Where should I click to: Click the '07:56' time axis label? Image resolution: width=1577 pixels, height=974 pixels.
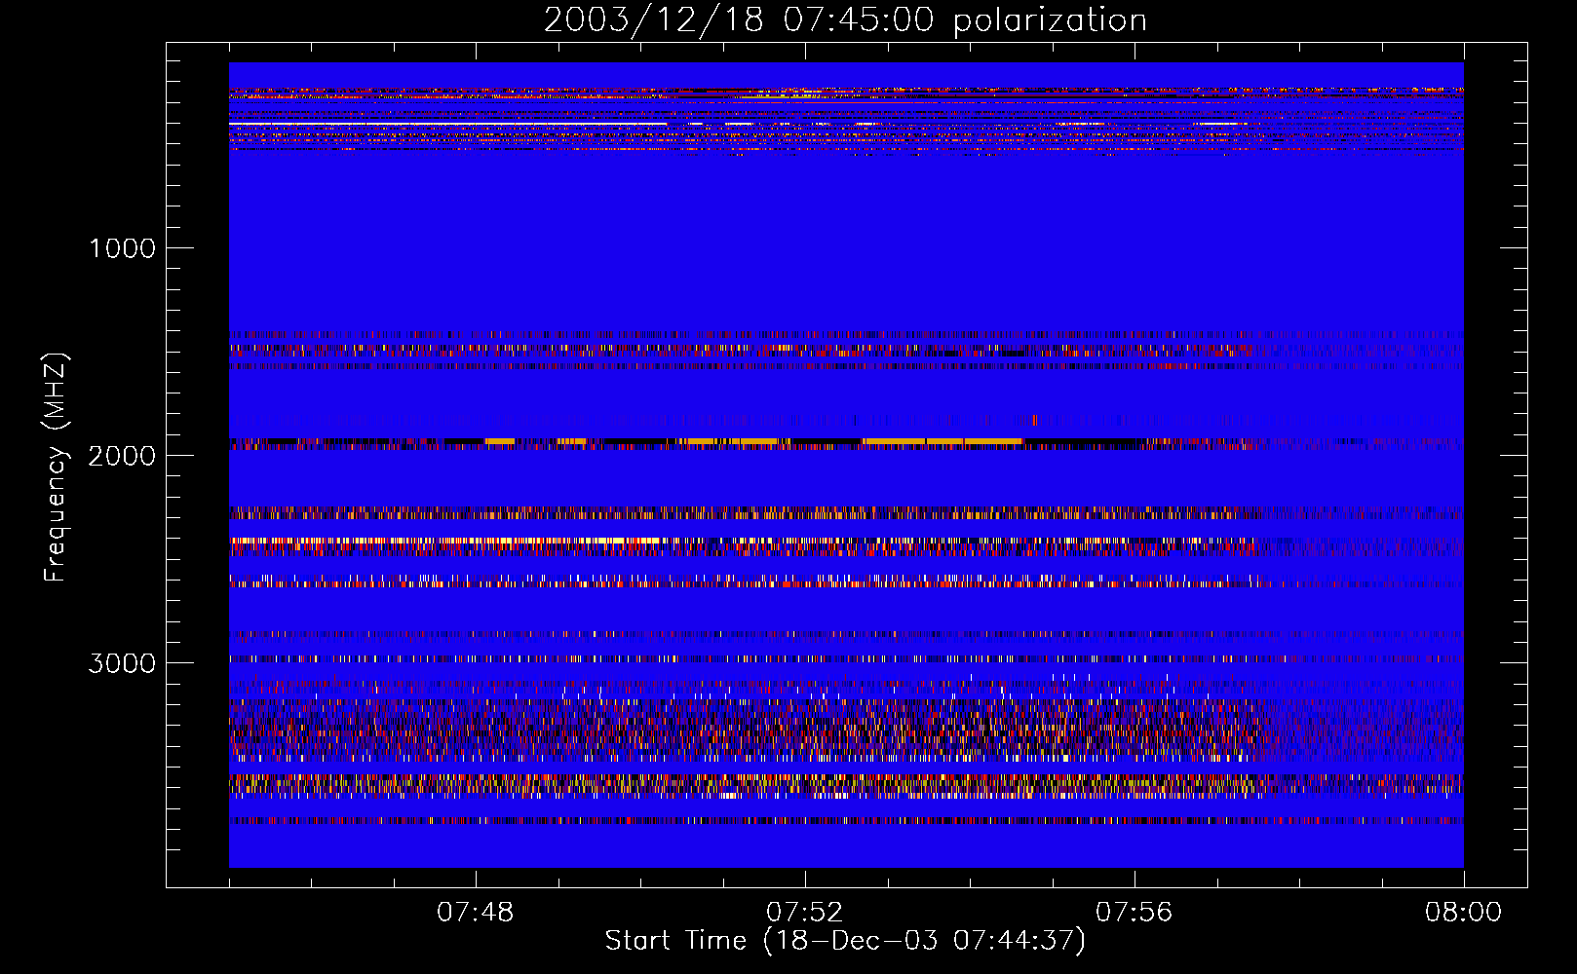[x=1135, y=913]
